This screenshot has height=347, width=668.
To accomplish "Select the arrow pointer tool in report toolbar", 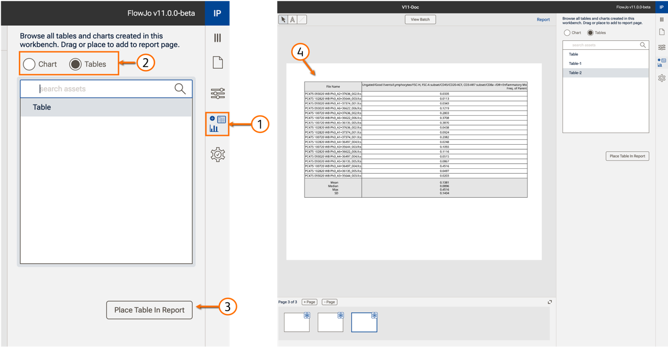I will coord(283,20).
